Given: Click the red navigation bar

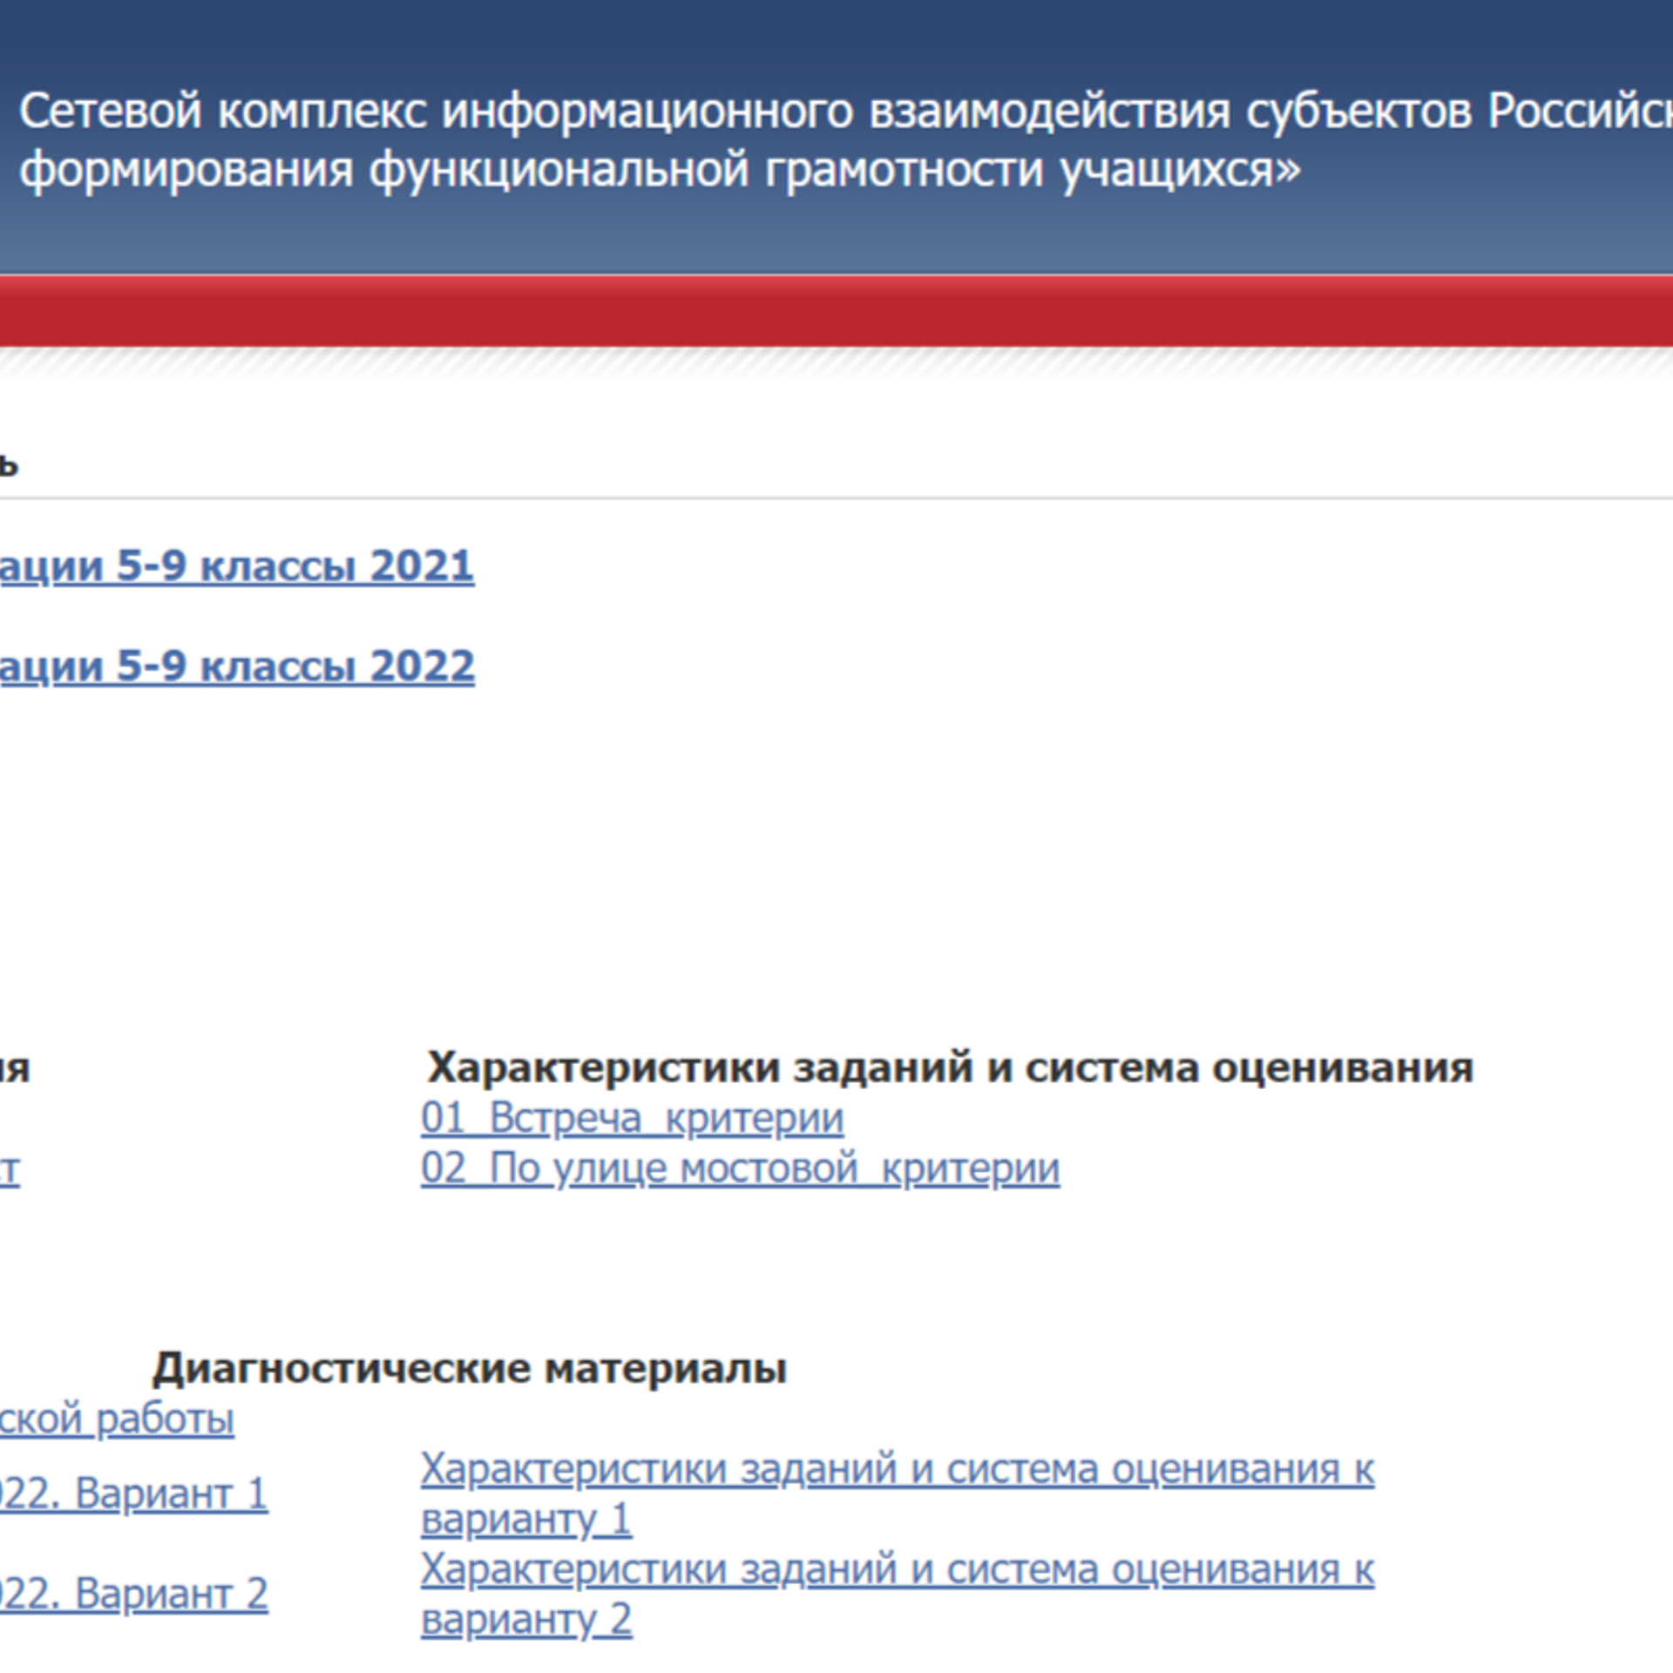Looking at the screenshot, I should [x=836, y=312].
